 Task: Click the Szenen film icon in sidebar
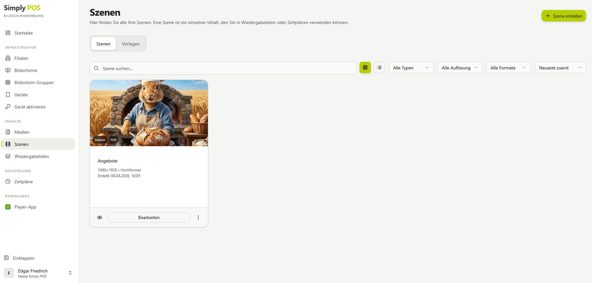[x=8, y=144]
